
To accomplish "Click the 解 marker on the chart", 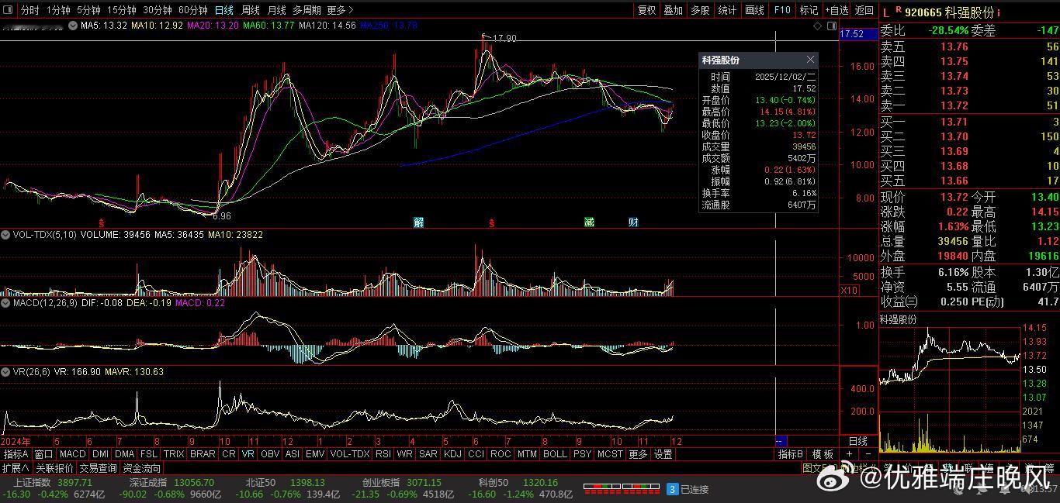I will 418,222.
